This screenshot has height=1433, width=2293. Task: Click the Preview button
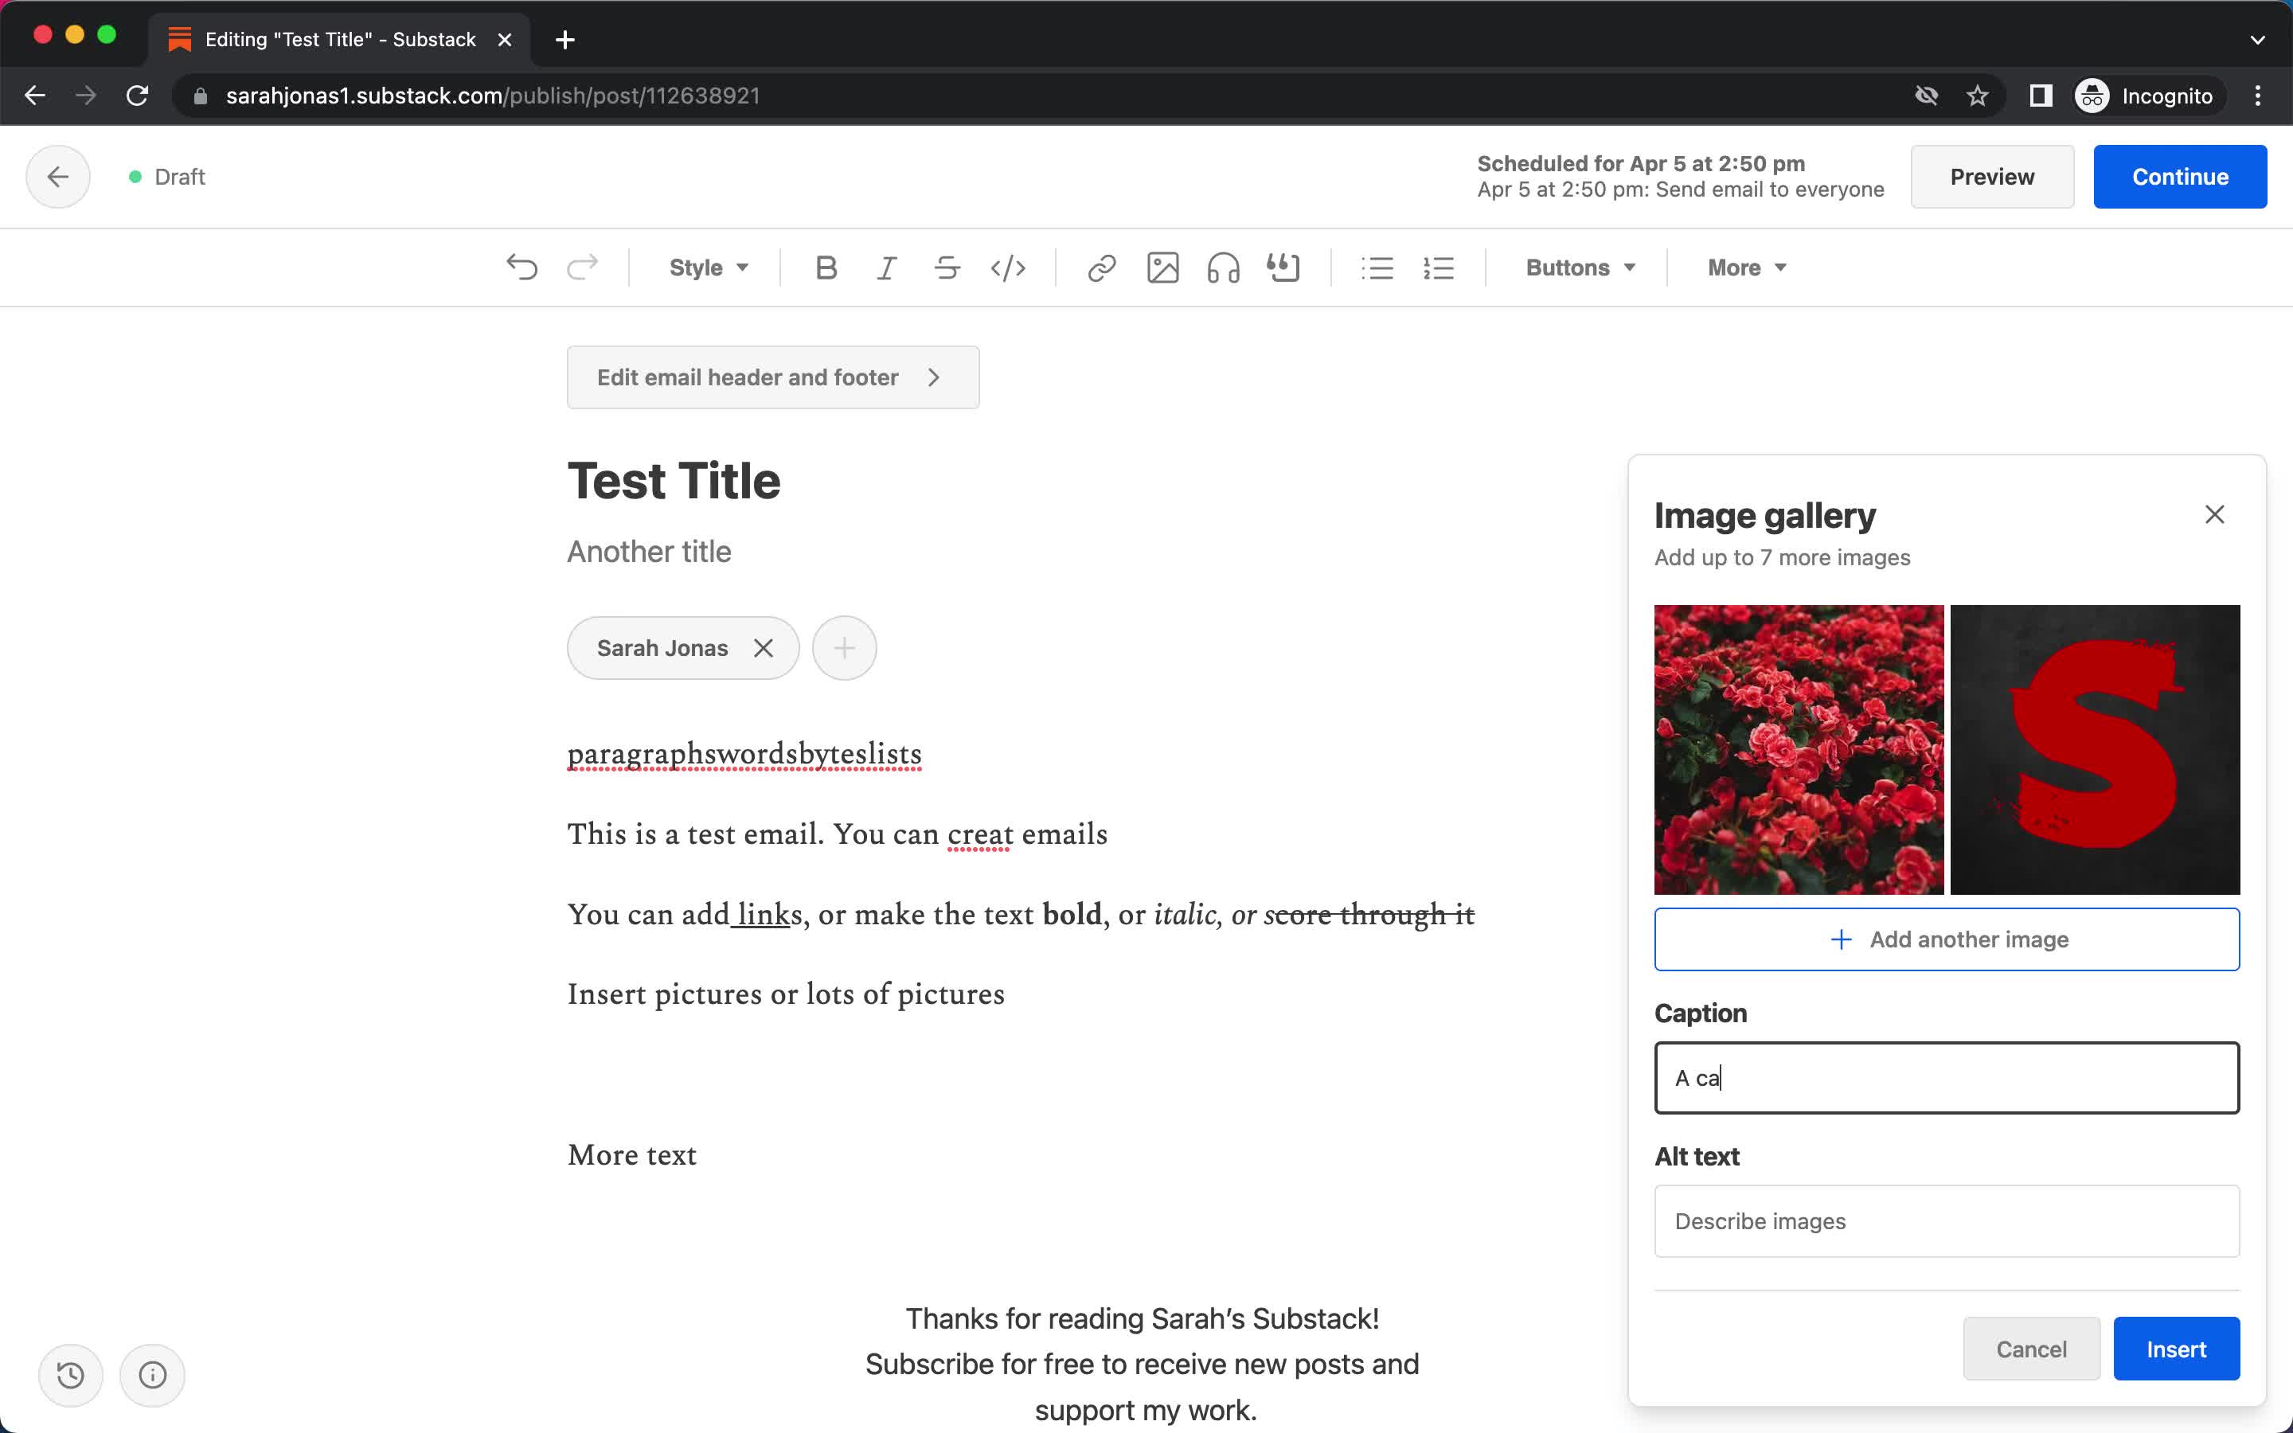pos(1992,176)
